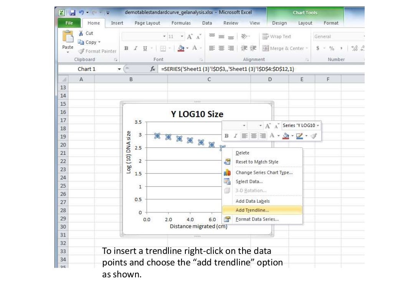Viewport: 393px width, 295px height.
Task: Click the Merge & Center button
Action: [283, 48]
